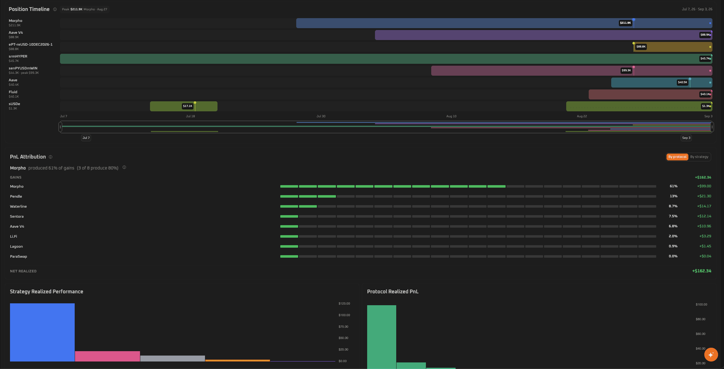724x369 pixels.
Task: Click the sUSDe $1.3K end label
Action: (x=706, y=106)
